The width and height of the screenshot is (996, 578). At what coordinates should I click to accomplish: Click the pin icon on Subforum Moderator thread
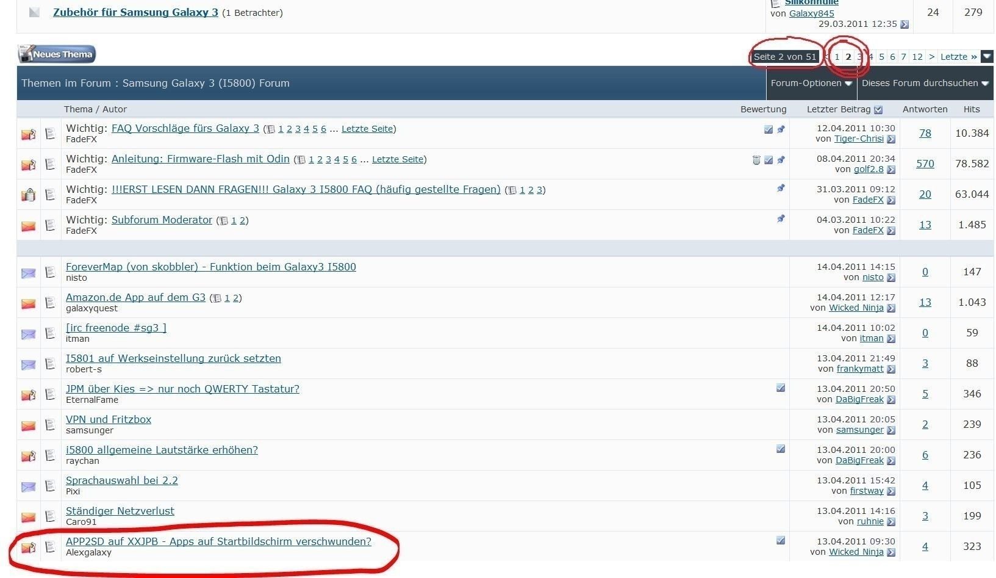click(x=781, y=219)
